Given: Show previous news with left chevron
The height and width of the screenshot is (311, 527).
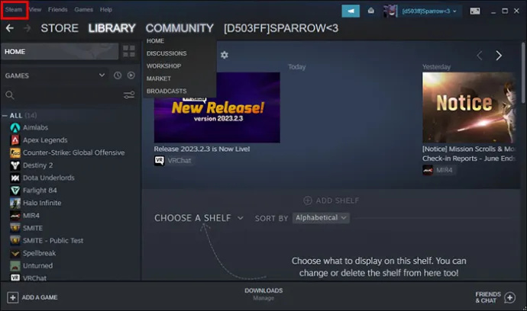Looking at the screenshot, I should [x=480, y=56].
